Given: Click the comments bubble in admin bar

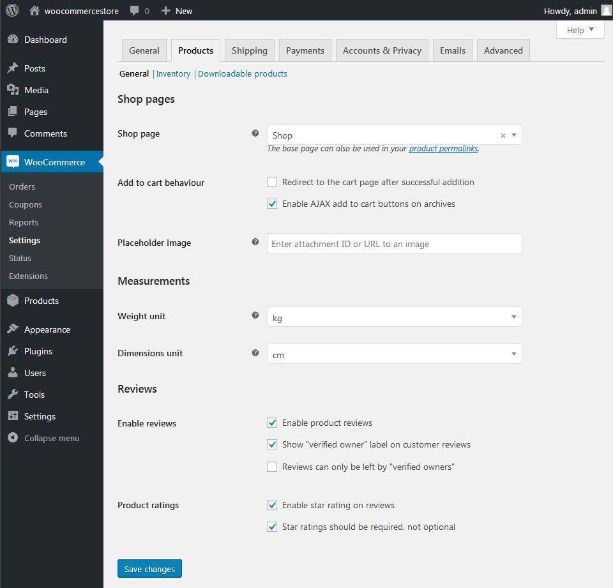Looking at the screenshot, I should [x=135, y=10].
